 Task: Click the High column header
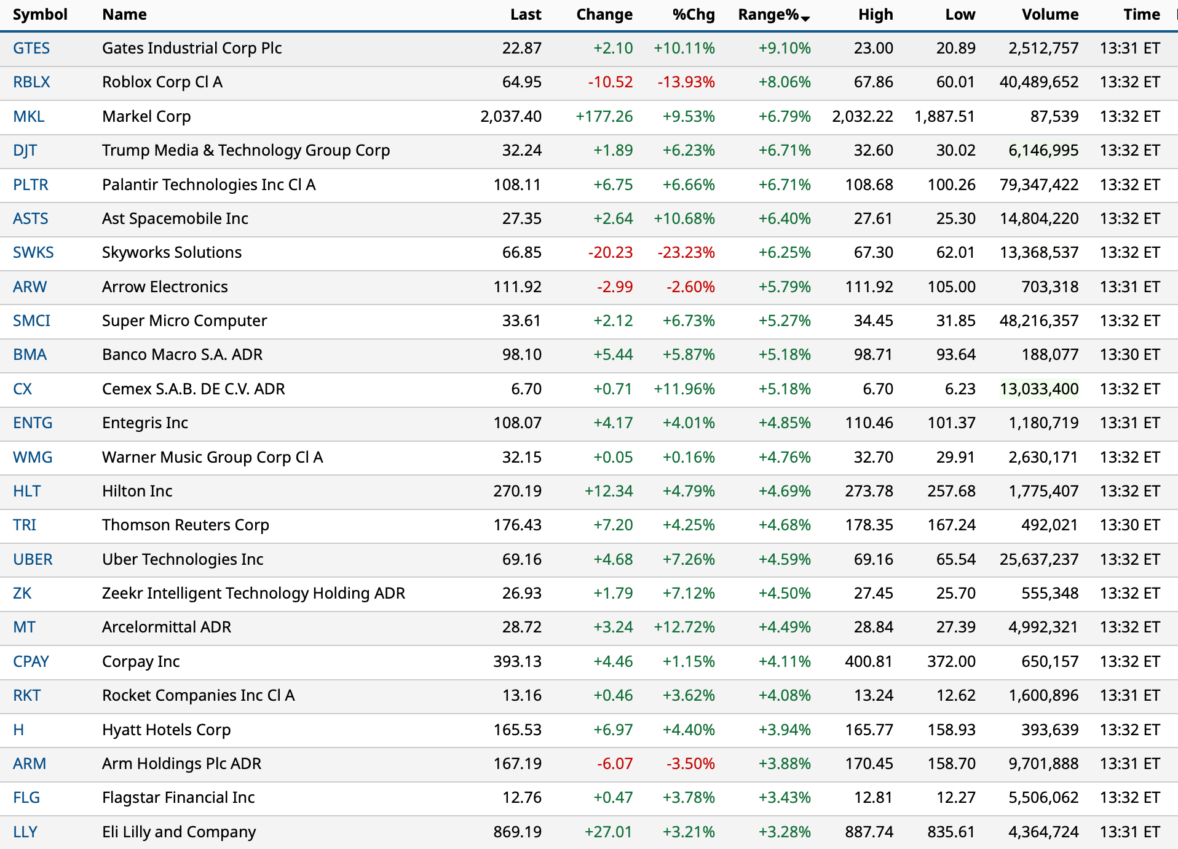point(875,15)
